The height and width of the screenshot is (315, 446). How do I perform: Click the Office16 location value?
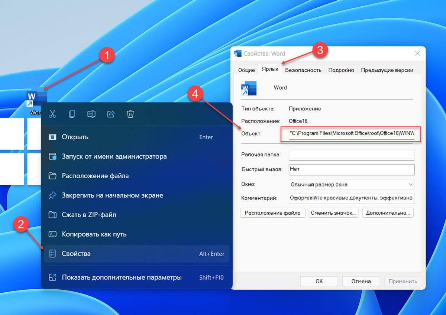click(x=298, y=121)
